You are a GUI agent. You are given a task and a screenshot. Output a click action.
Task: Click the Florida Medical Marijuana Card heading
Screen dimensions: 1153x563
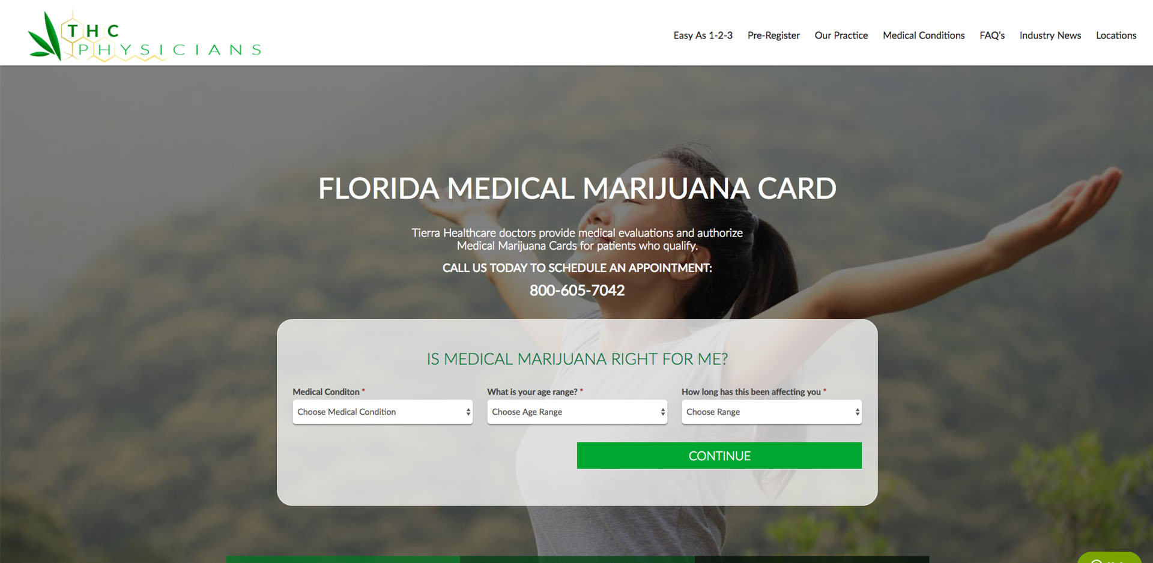577,188
